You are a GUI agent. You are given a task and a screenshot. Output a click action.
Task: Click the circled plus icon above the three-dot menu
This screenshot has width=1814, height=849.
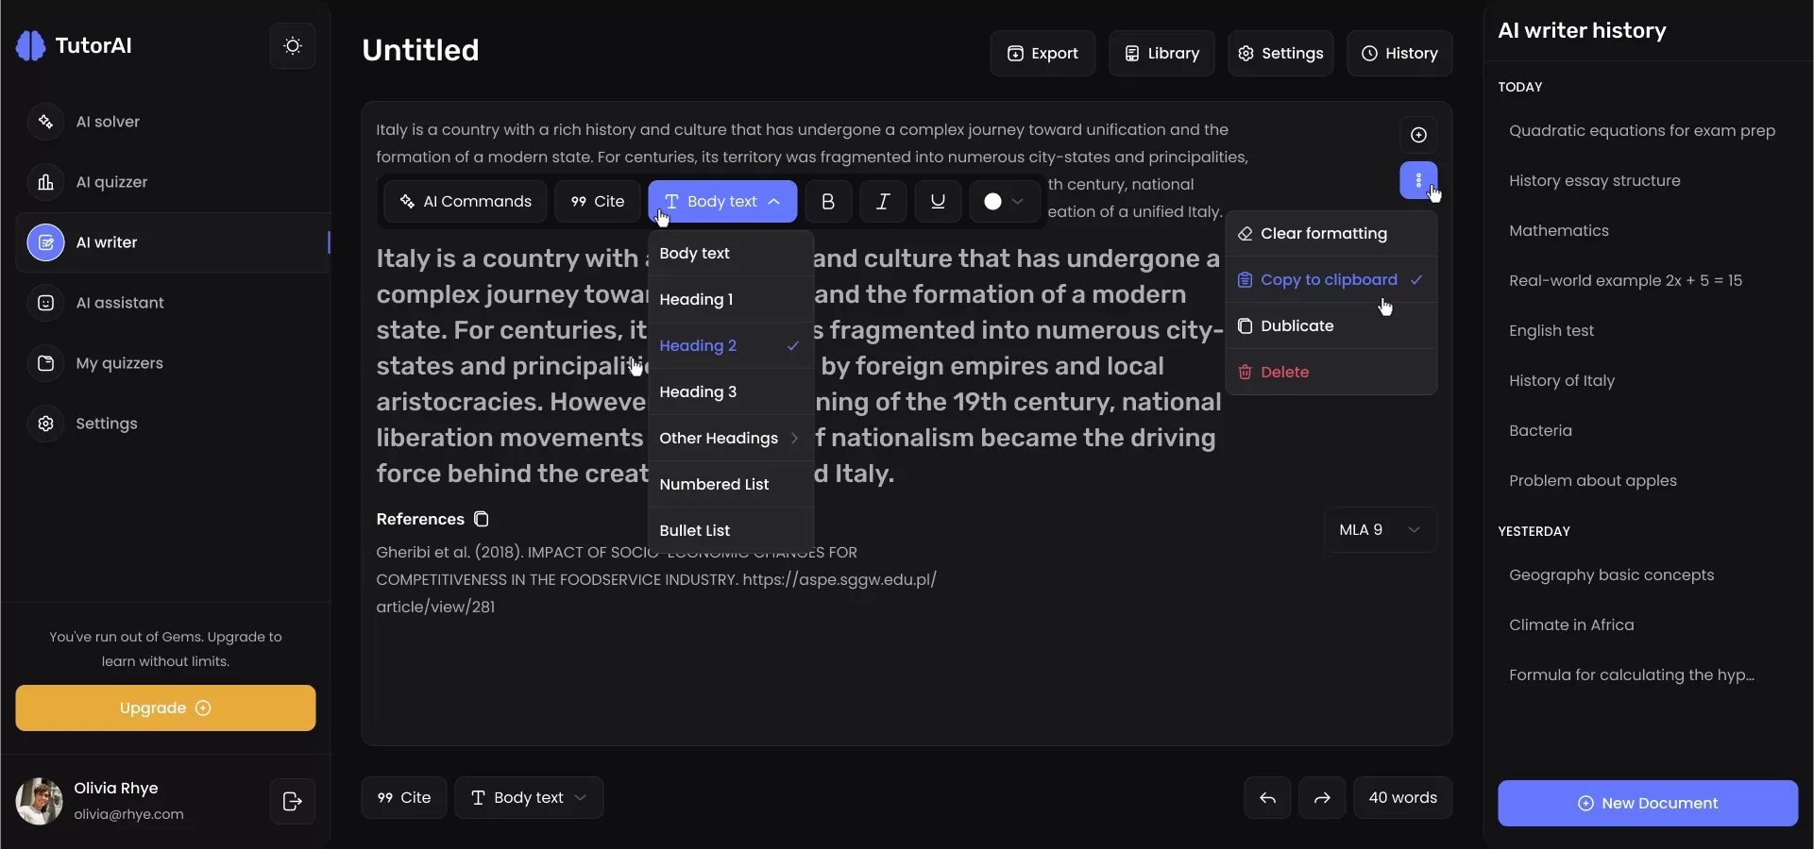click(x=1418, y=135)
